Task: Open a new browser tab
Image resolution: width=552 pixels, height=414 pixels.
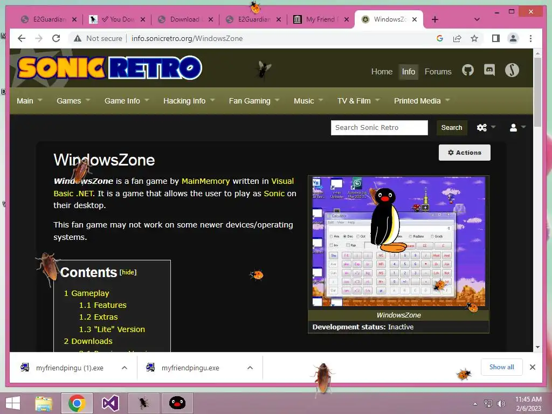Action: pyautogui.click(x=435, y=19)
